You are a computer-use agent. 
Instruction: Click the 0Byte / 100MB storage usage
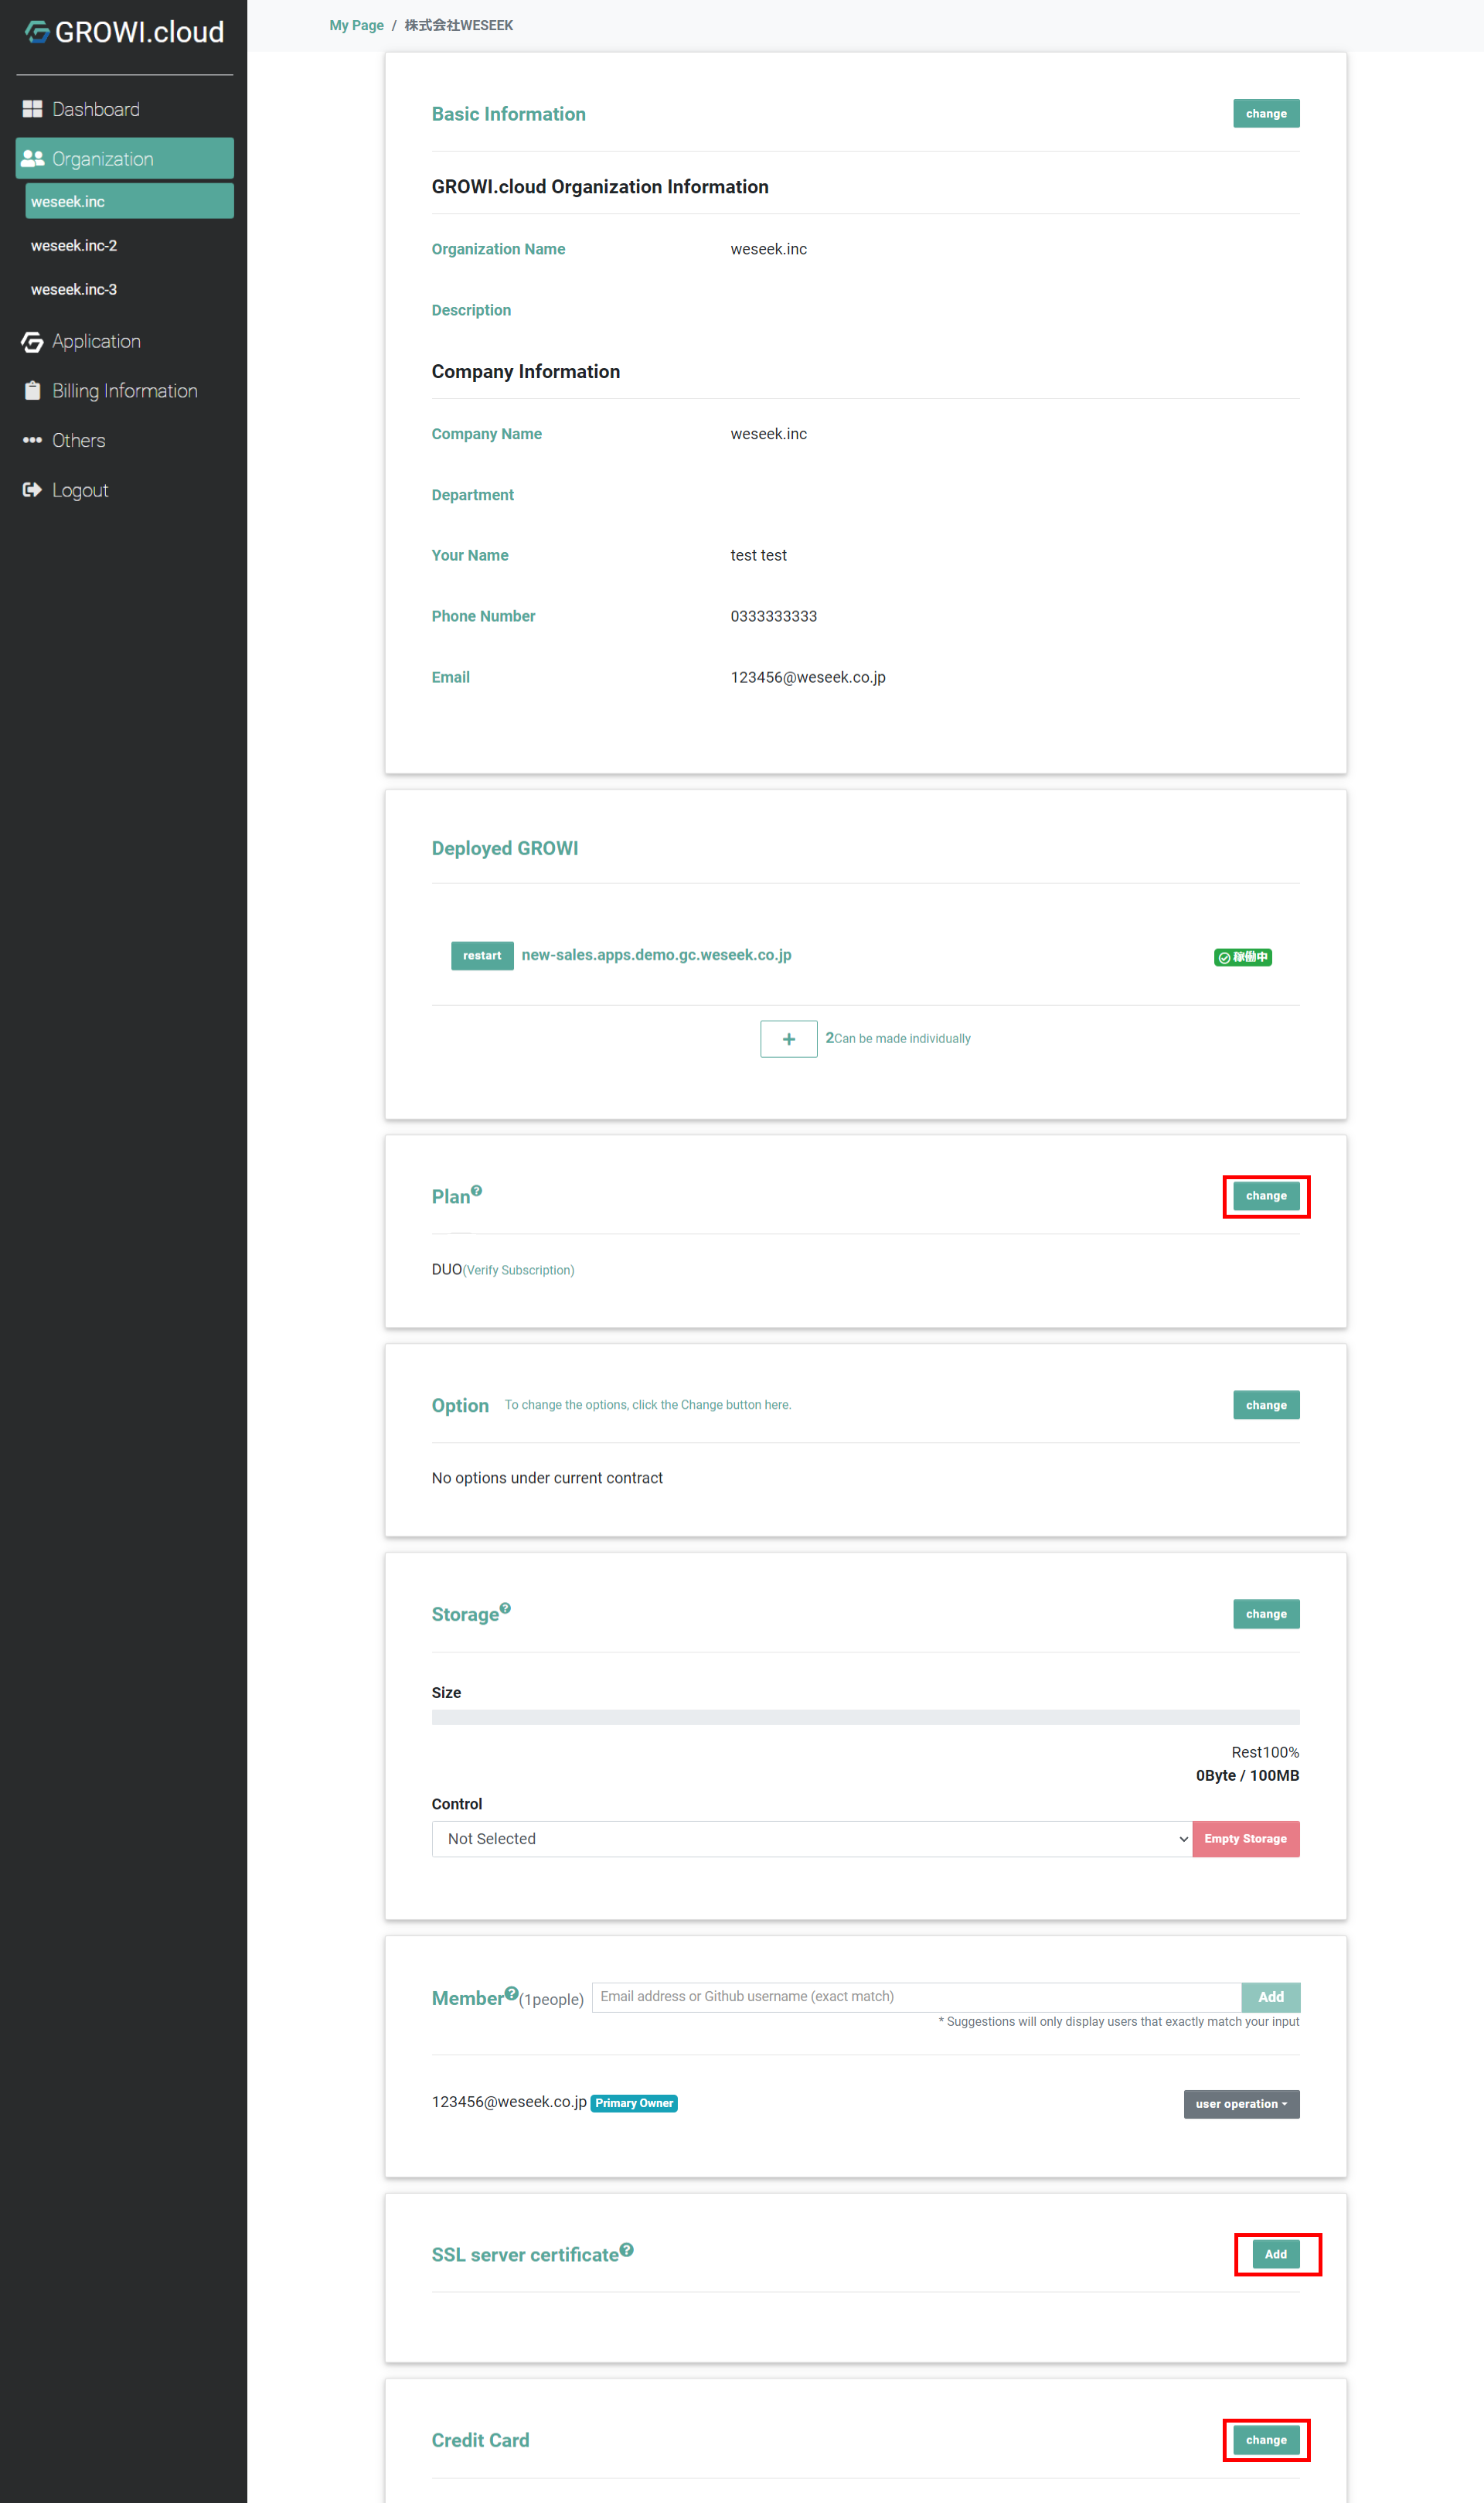click(1247, 1775)
